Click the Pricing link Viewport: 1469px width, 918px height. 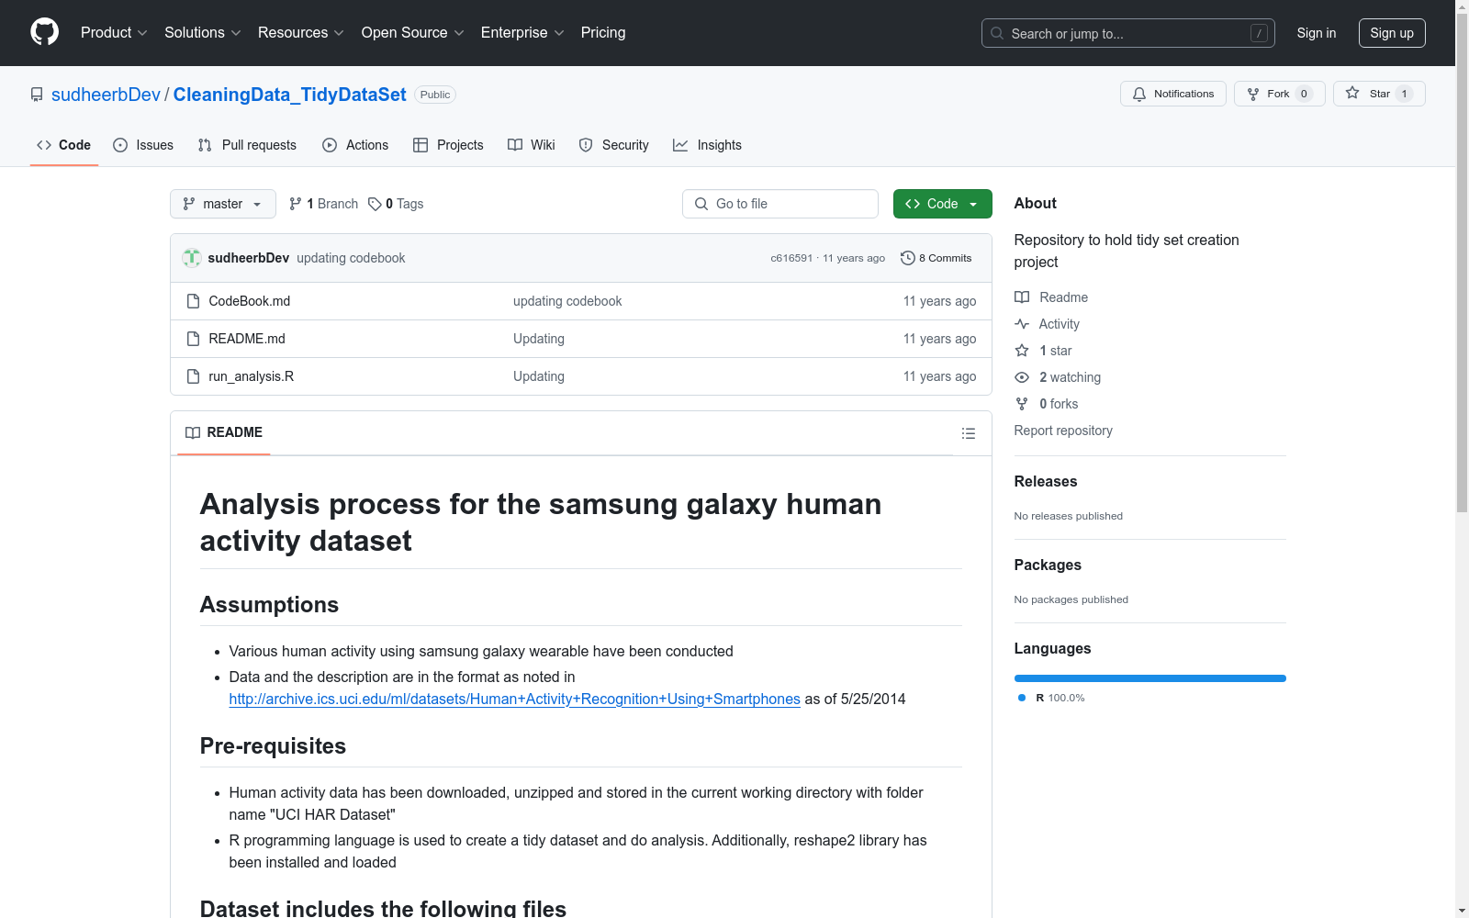(603, 32)
